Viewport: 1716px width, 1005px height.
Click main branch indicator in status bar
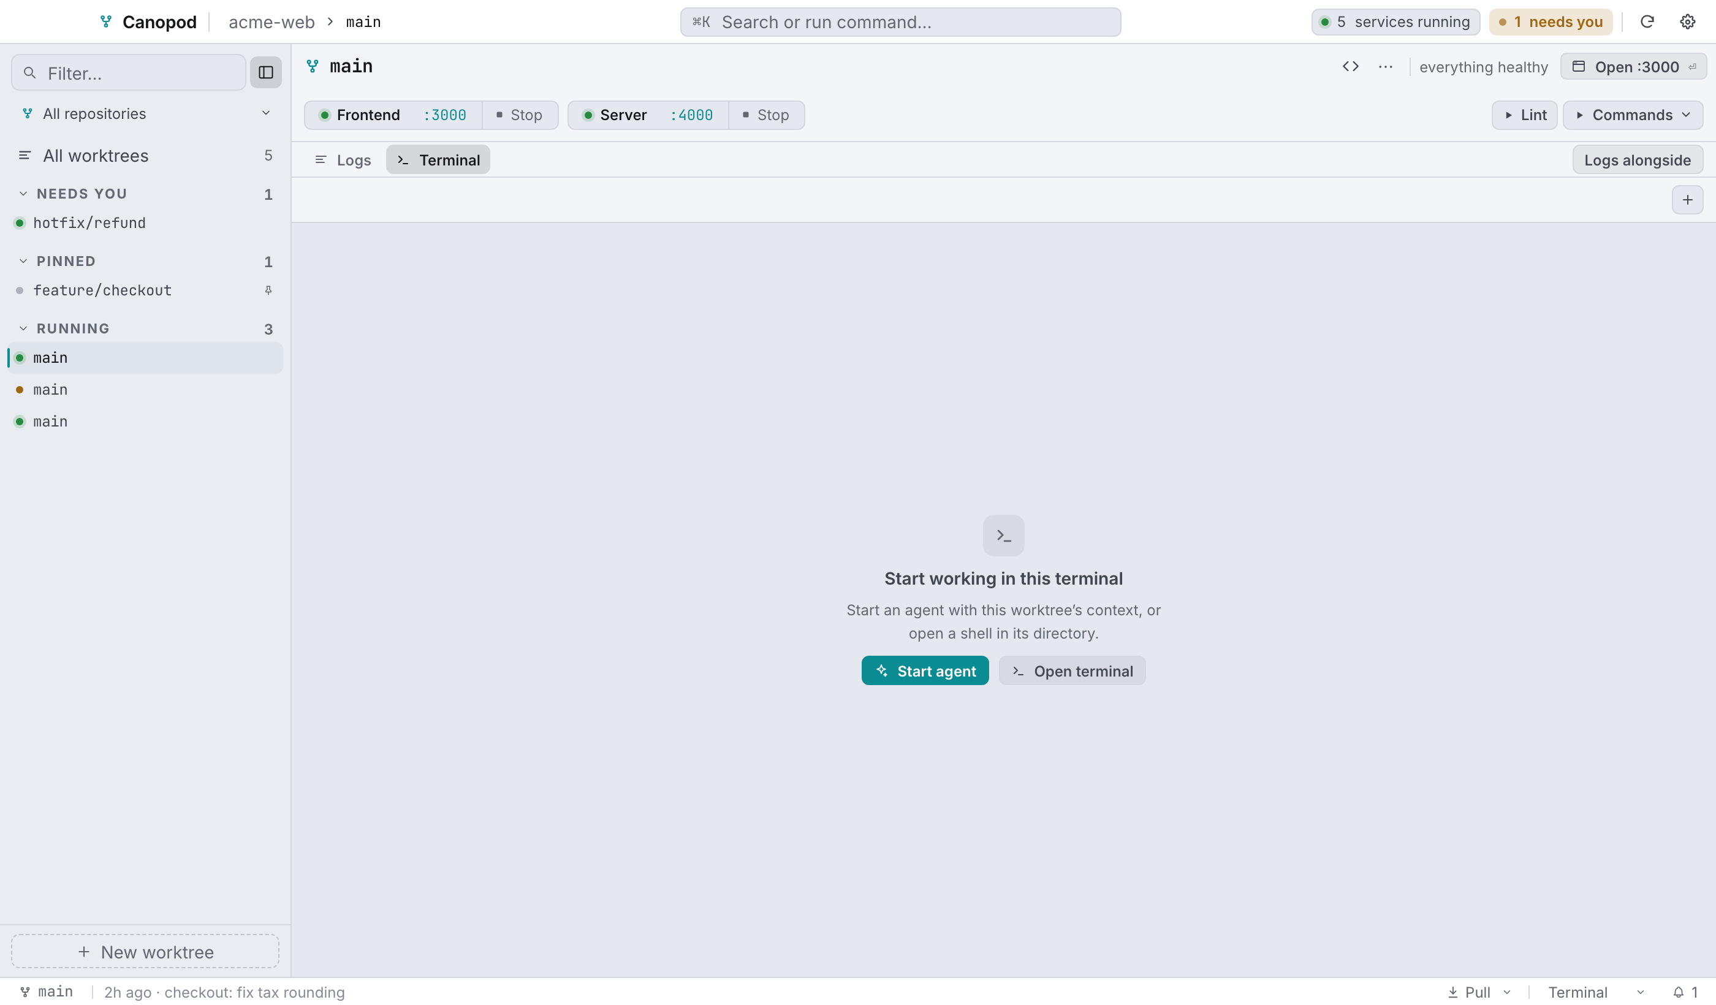45,992
